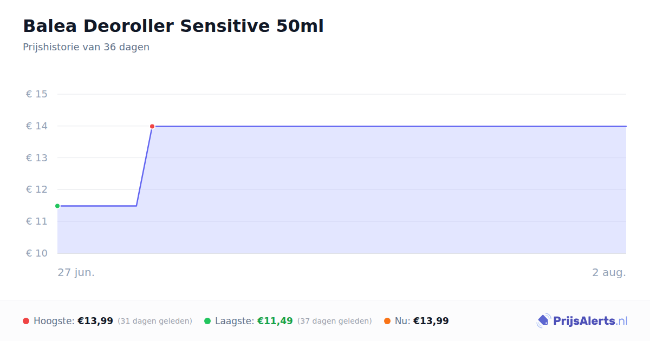Click the 31 dagen geleden note
This screenshot has height=341, width=650.
(155, 321)
